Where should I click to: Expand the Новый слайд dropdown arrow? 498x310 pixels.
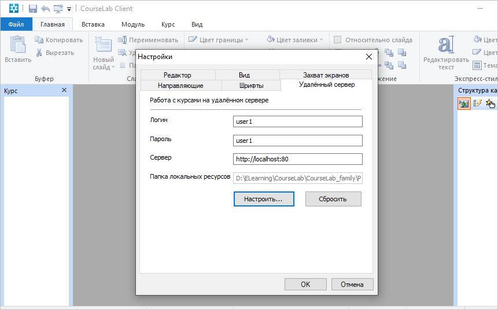click(113, 67)
